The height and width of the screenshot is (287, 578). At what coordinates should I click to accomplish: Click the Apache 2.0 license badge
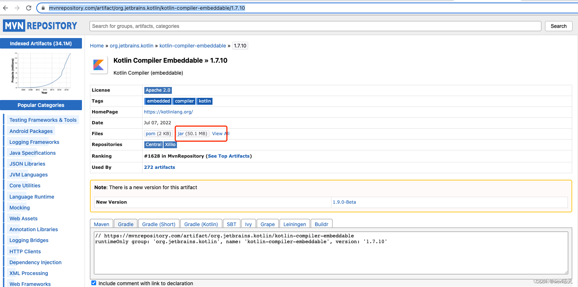point(158,90)
